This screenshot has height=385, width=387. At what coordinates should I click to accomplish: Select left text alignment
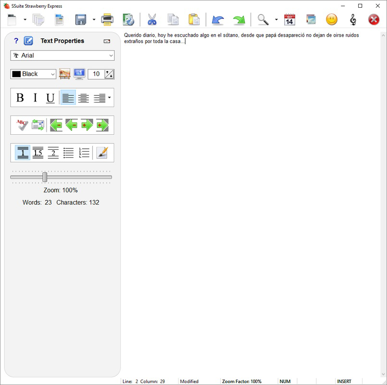tap(68, 98)
